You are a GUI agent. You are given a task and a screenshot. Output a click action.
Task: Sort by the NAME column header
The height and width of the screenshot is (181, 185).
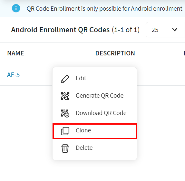point(15,53)
